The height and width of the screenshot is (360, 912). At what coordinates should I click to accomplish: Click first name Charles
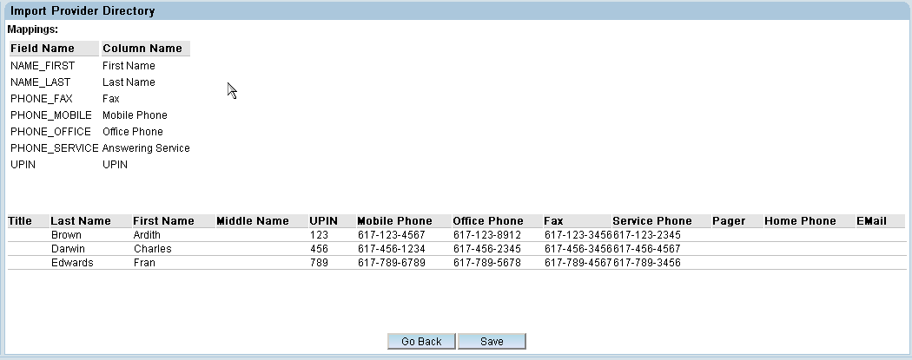pyautogui.click(x=152, y=249)
